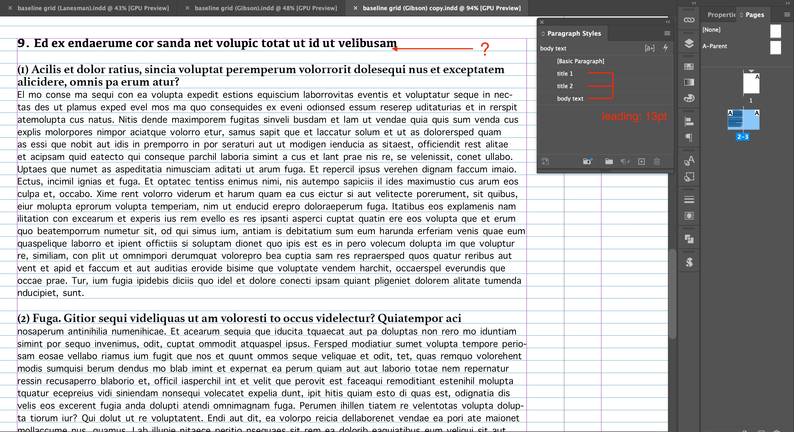
Task: Open Paragraph Styles panel flyout menu
Action: (x=667, y=33)
